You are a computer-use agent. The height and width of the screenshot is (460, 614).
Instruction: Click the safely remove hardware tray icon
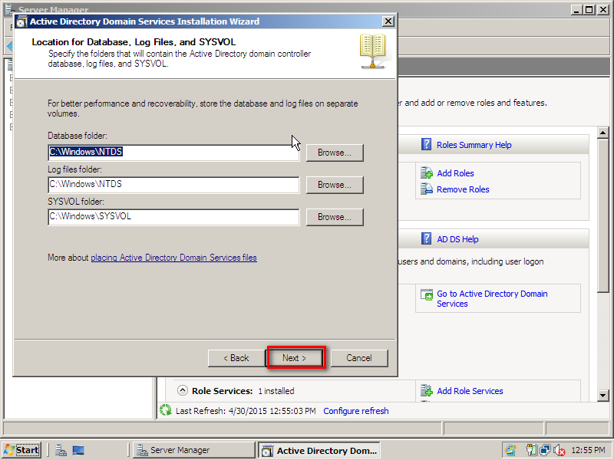[532, 450]
